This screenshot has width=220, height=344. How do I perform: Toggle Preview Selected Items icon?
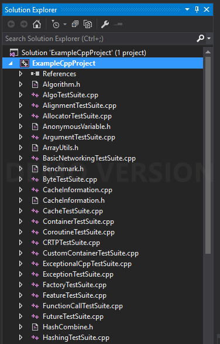(118, 24)
